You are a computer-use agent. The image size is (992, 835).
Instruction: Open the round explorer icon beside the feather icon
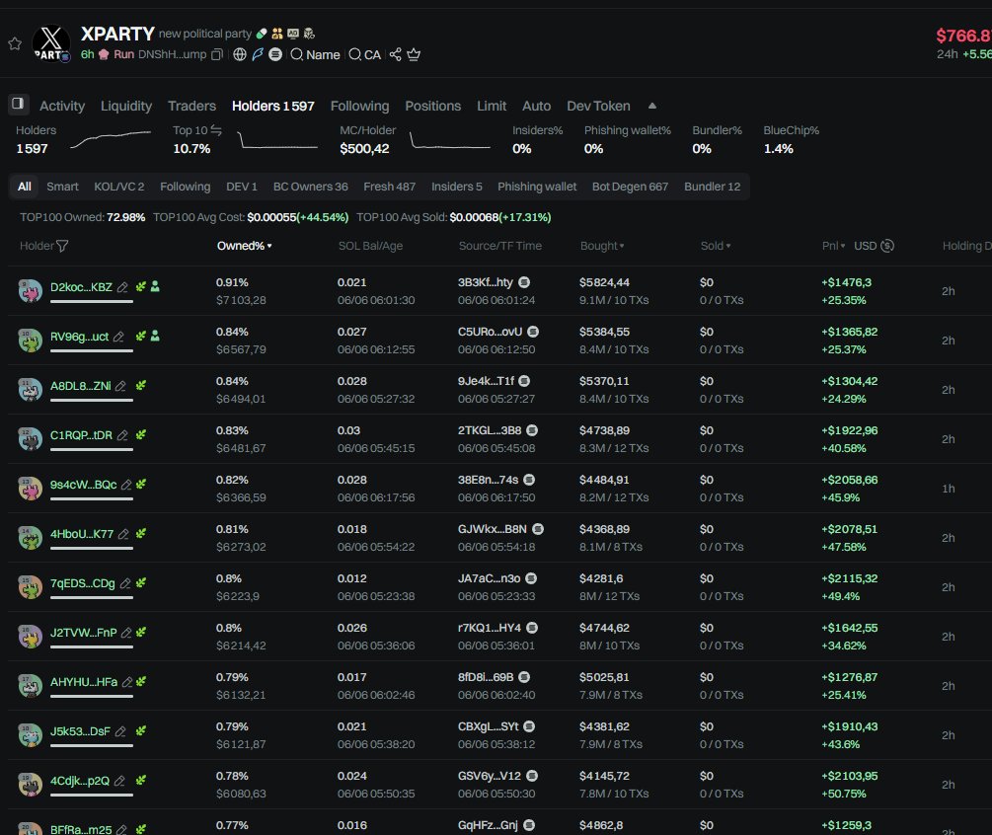[275, 55]
